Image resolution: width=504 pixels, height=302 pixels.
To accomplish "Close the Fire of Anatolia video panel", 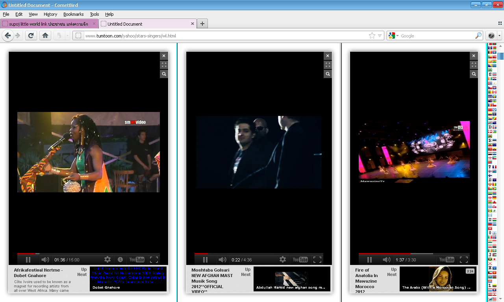I will click(474, 56).
